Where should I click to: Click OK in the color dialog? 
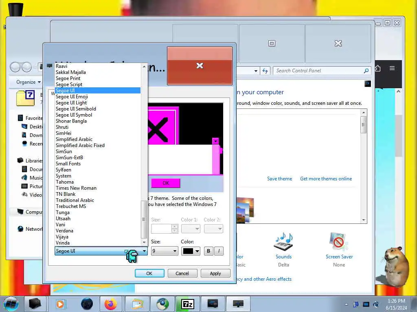pyautogui.click(x=149, y=273)
